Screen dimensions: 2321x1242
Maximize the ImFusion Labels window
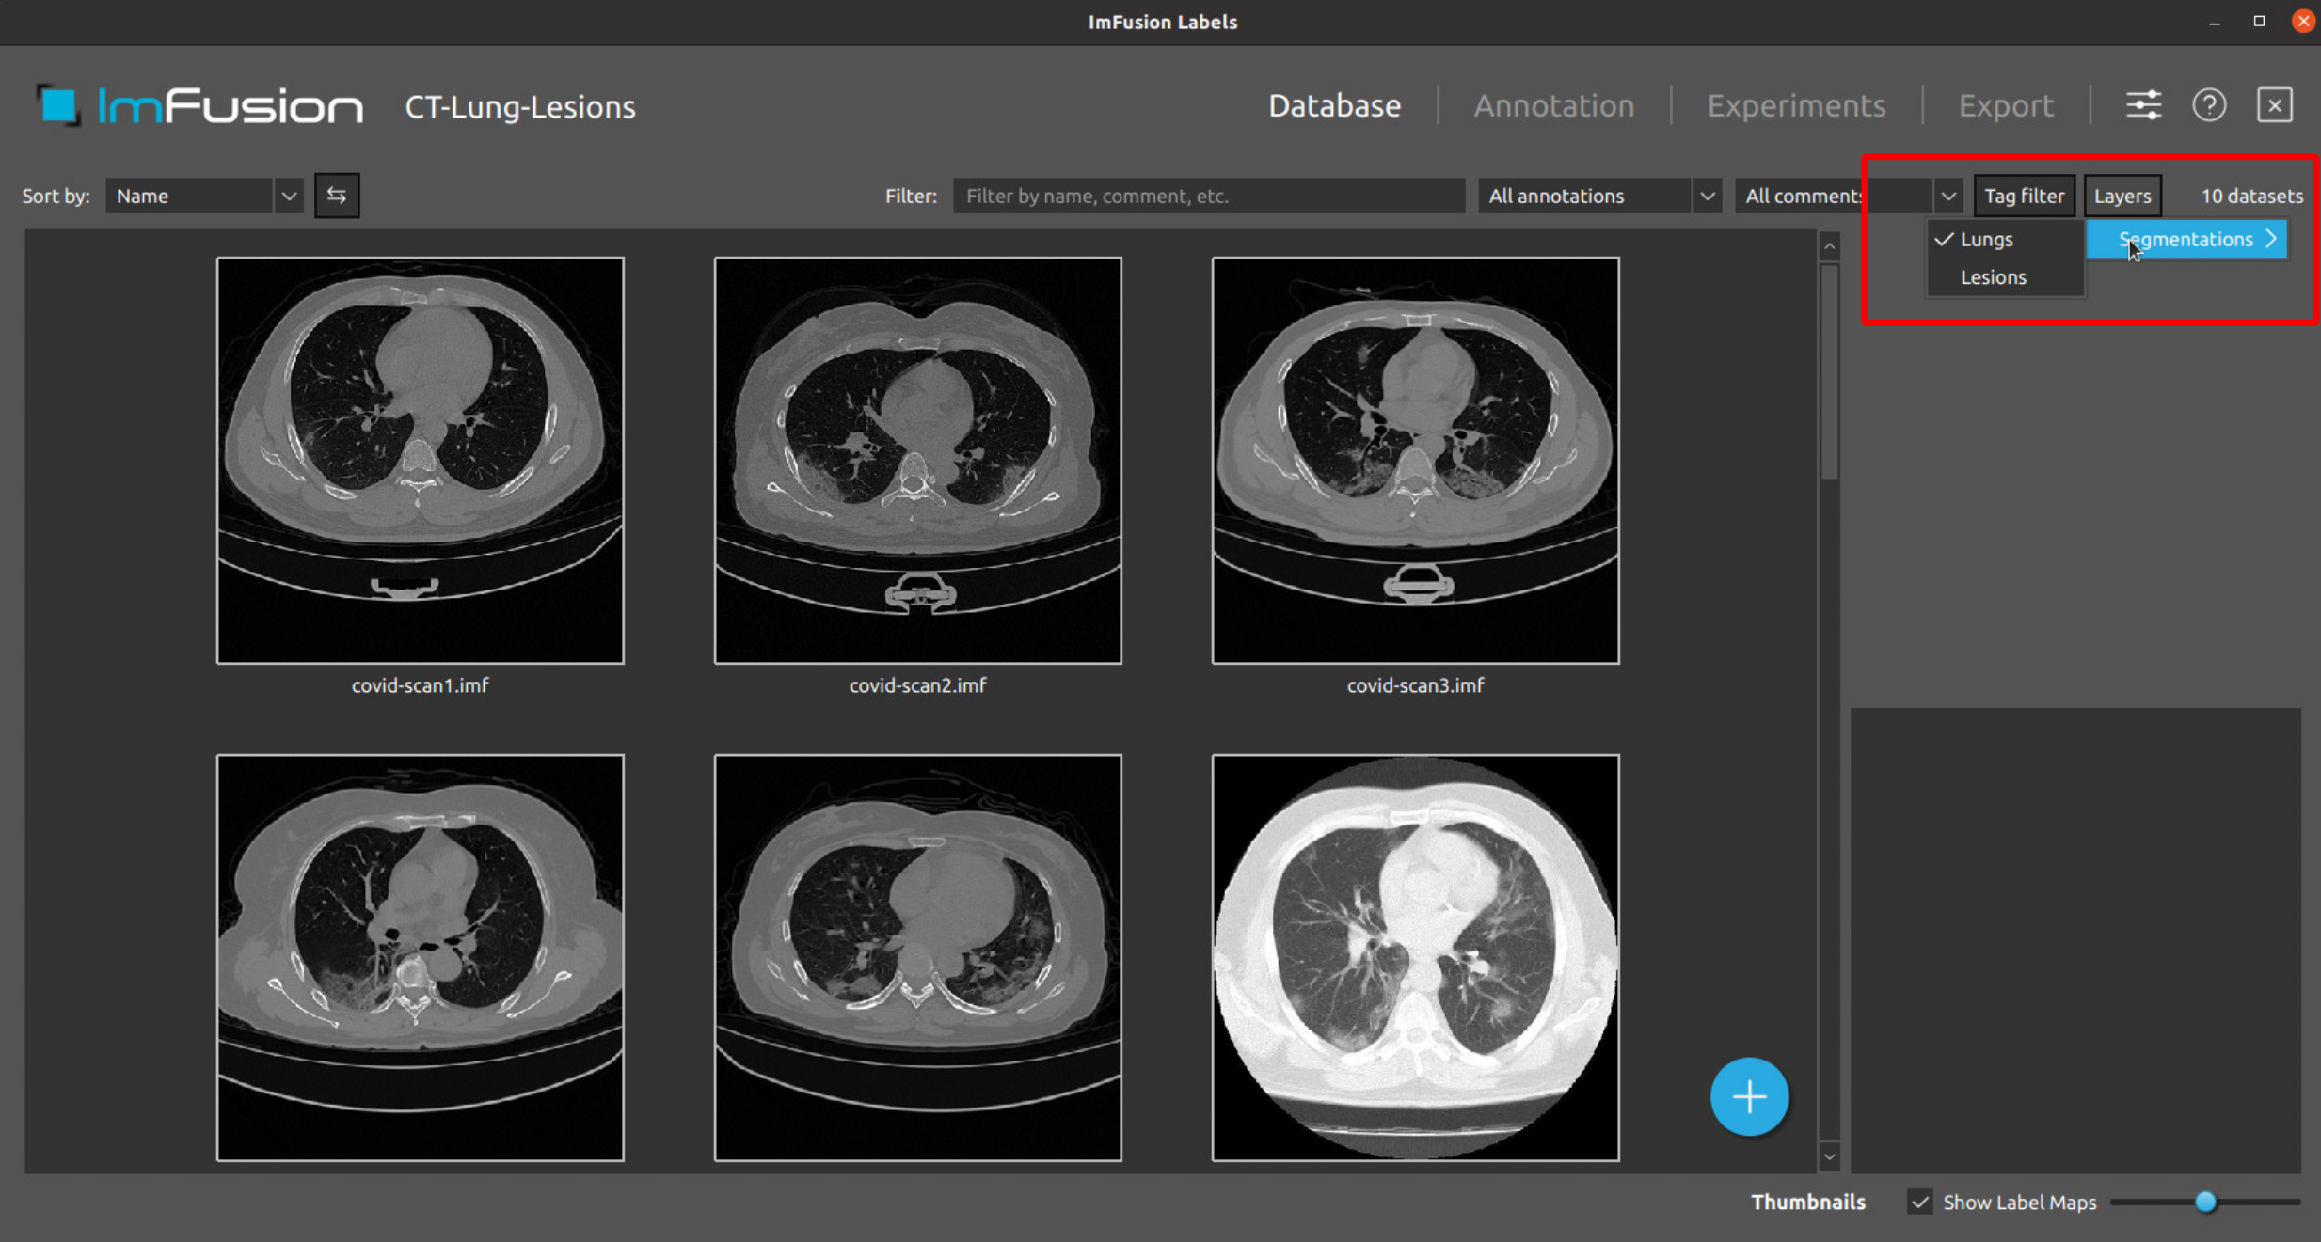2259,21
